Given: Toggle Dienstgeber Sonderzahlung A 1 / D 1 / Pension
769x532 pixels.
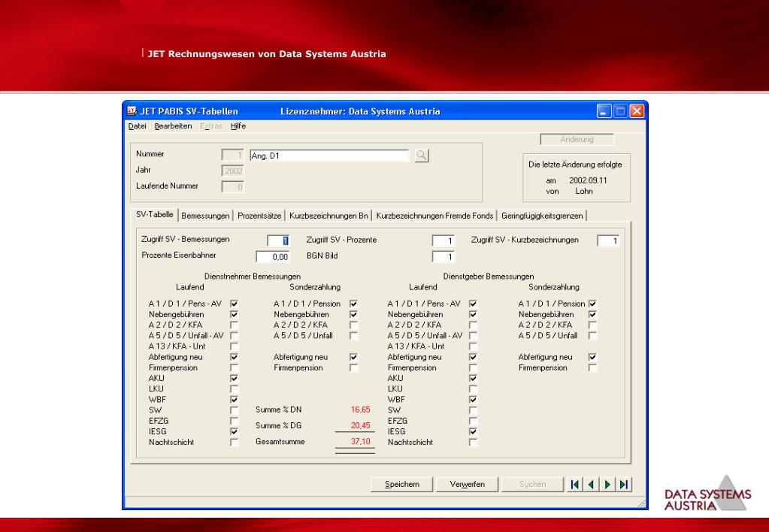Looking at the screenshot, I should point(592,304).
